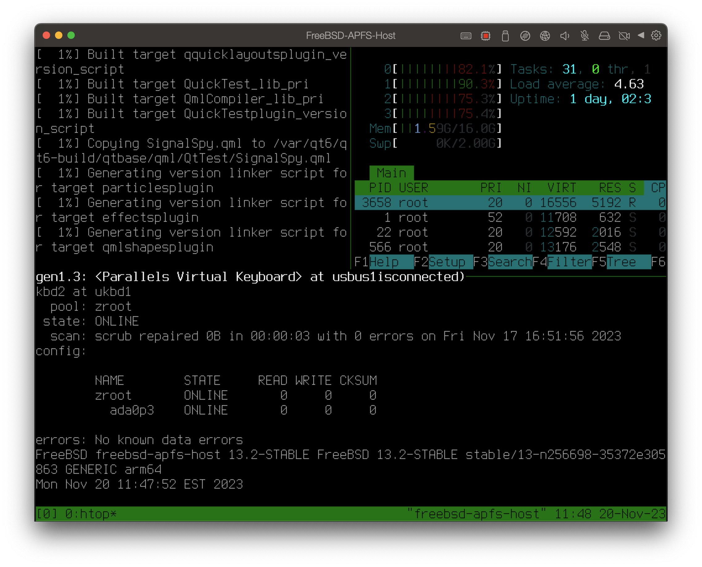Mute audio with the speaker icon

pos(565,36)
